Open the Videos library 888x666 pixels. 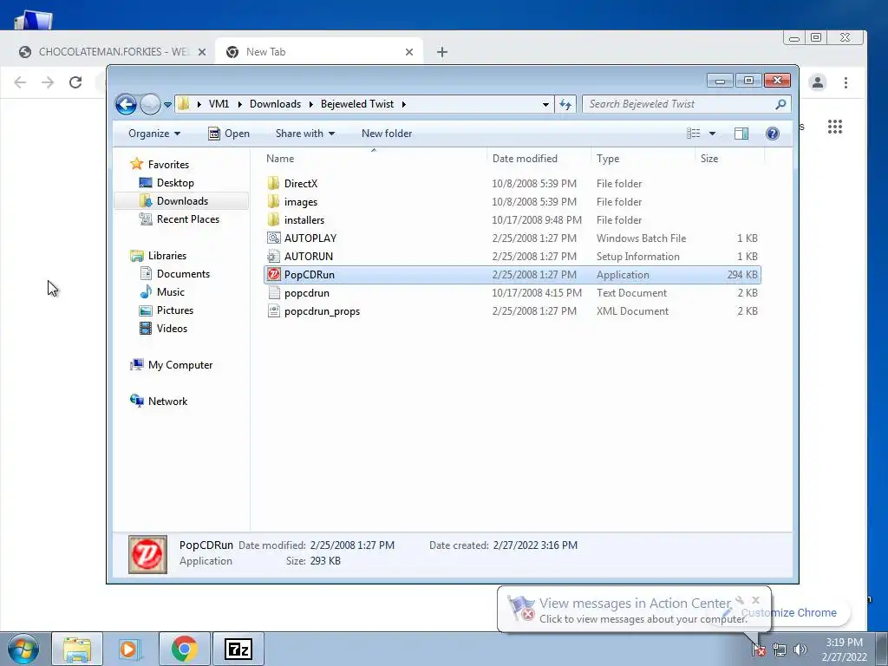172,329
